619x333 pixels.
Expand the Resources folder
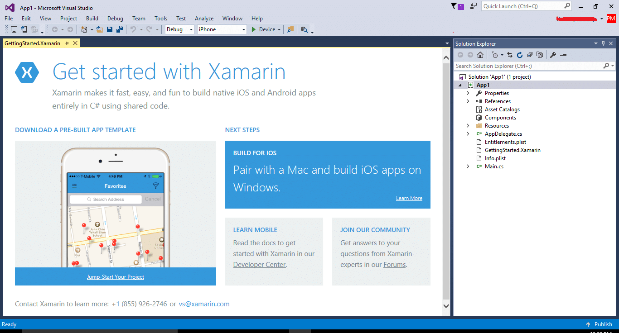pyautogui.click(x=468, y=126)
